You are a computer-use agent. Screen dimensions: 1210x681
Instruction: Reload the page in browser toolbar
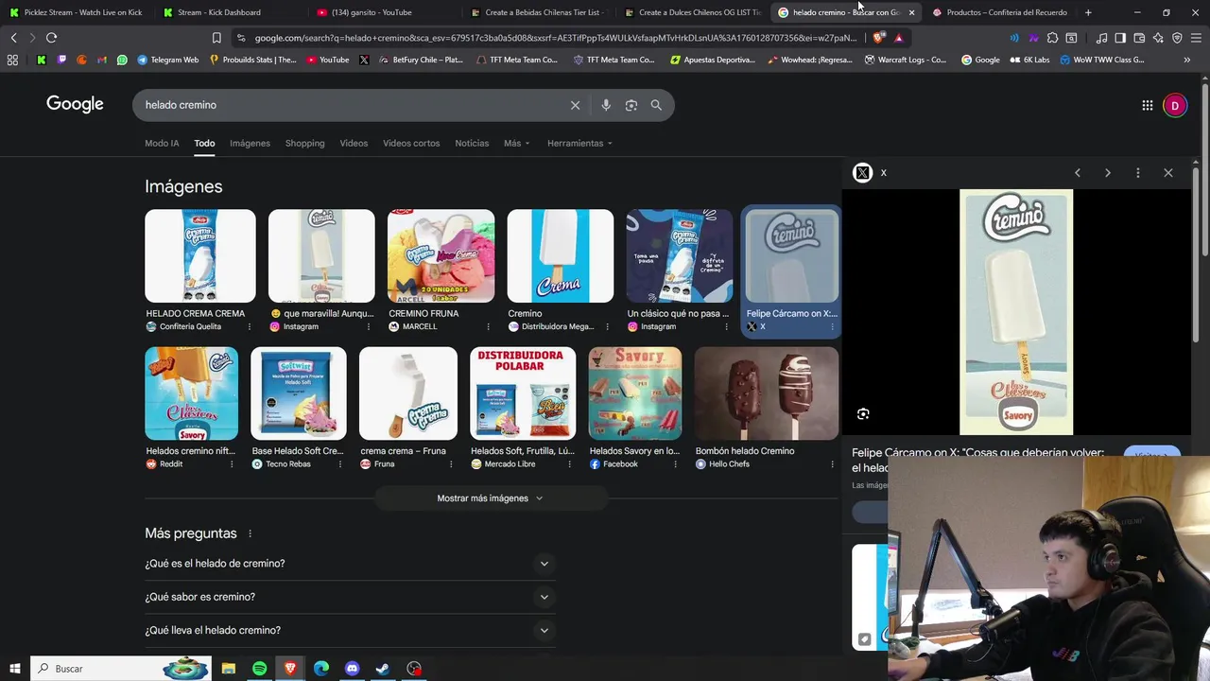51,38
